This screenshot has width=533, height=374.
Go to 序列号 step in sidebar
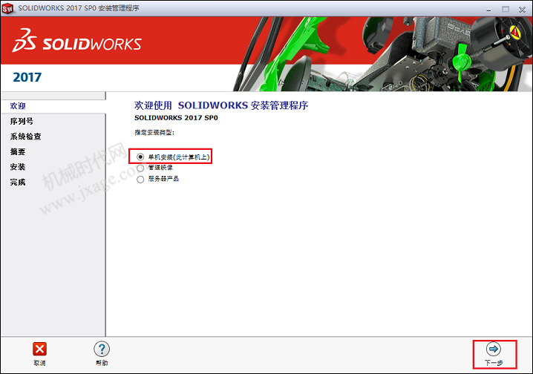coord(22,121)
